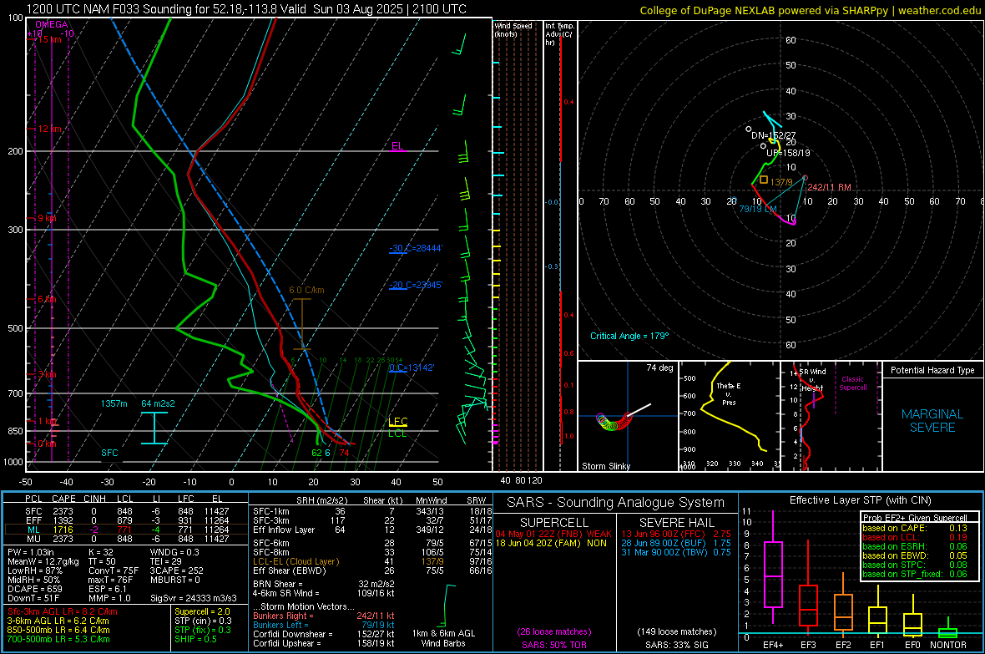Click the 1km & 6km AGL Wind Barbs caption

click(x=443, y=638)
